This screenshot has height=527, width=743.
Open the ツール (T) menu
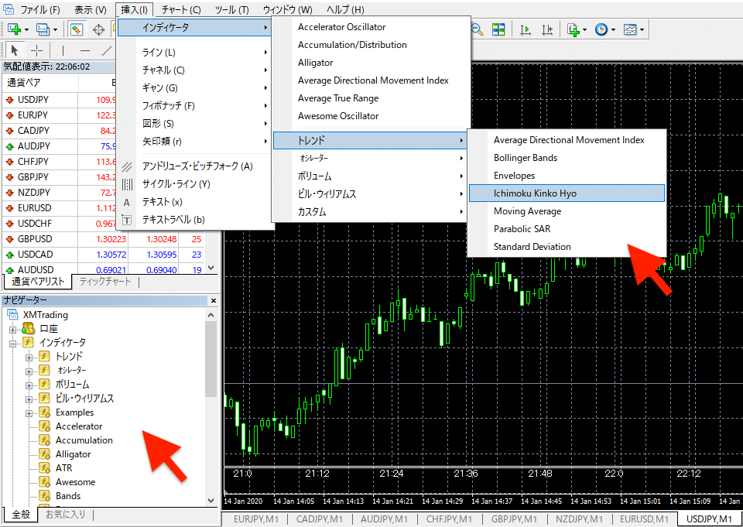tap(231, 9)
